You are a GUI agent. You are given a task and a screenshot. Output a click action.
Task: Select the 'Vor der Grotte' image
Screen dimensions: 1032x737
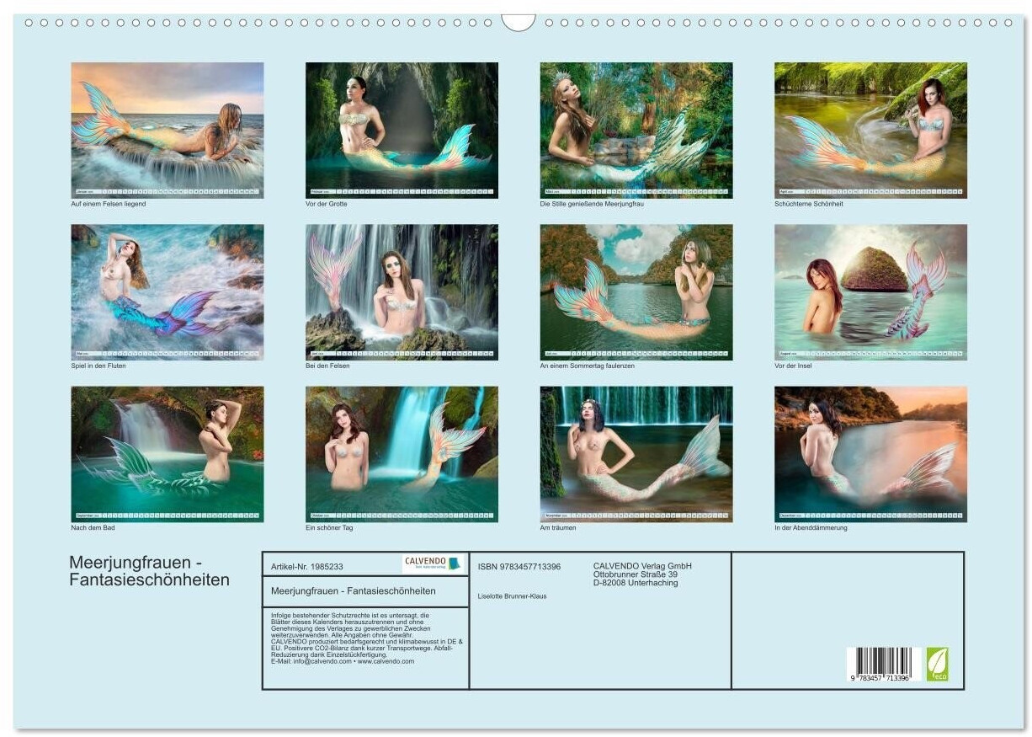click(x=402, y=130)
